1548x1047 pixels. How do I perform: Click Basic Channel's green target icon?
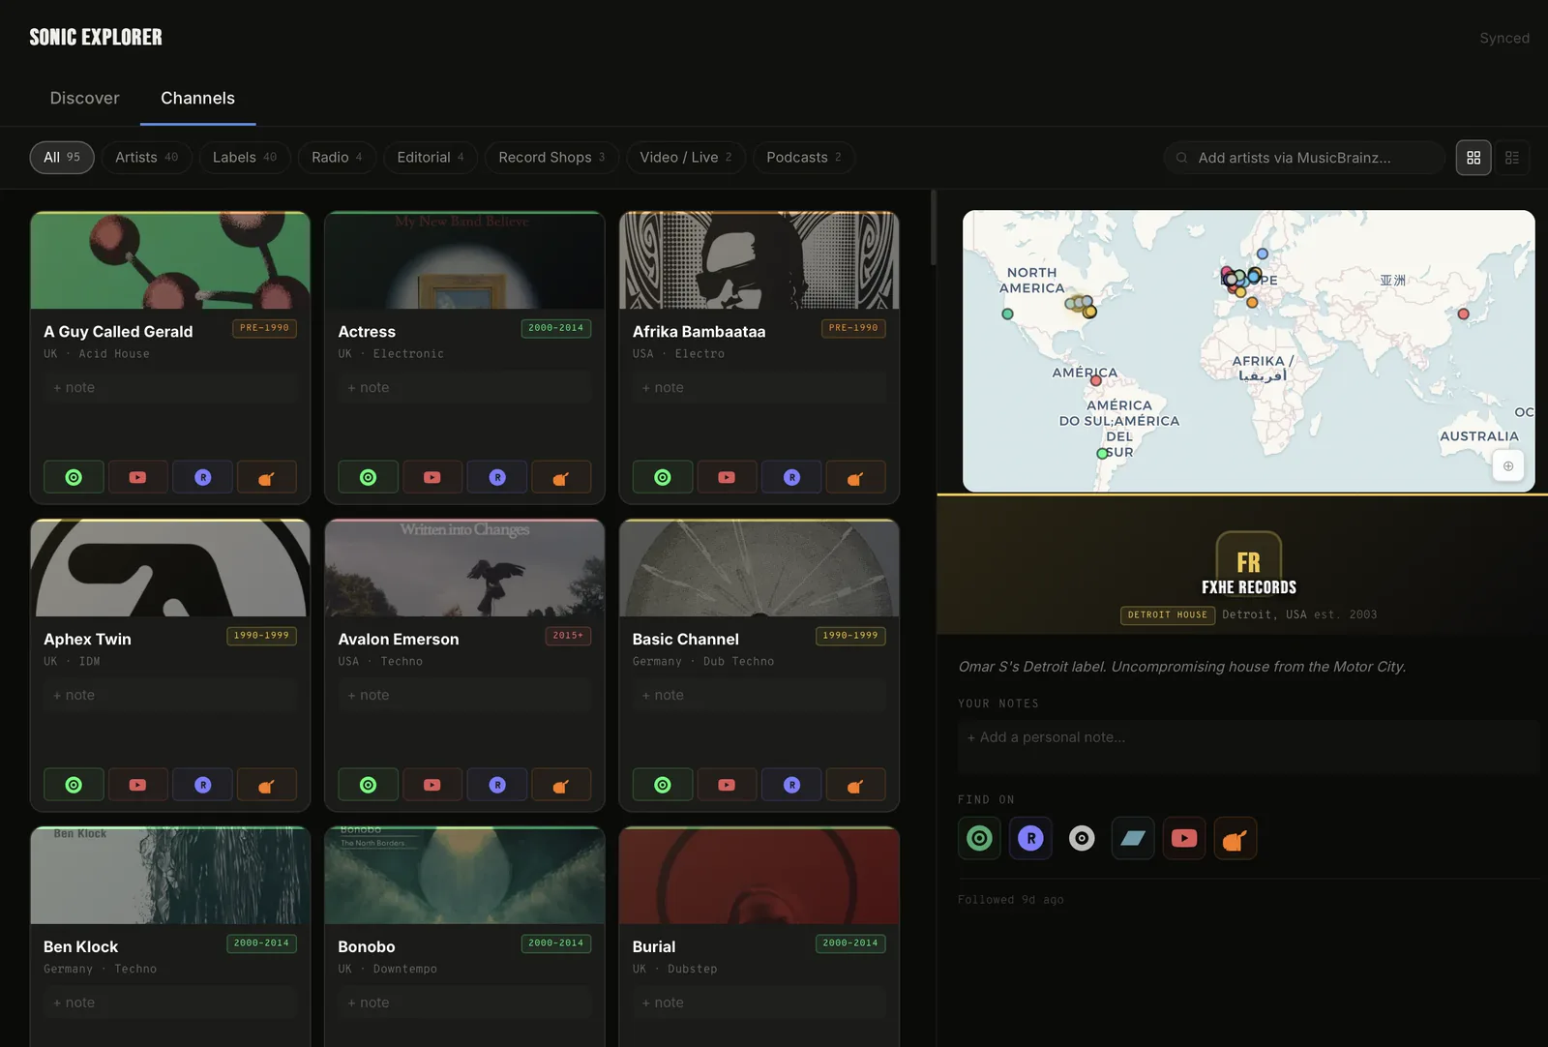663,785
